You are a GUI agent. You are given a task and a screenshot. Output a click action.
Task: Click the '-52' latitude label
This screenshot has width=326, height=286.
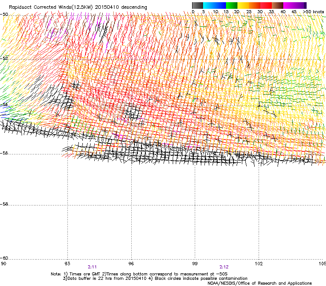4,59
